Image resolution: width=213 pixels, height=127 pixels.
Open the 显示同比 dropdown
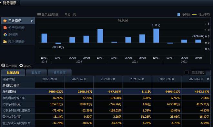[200, 73]
